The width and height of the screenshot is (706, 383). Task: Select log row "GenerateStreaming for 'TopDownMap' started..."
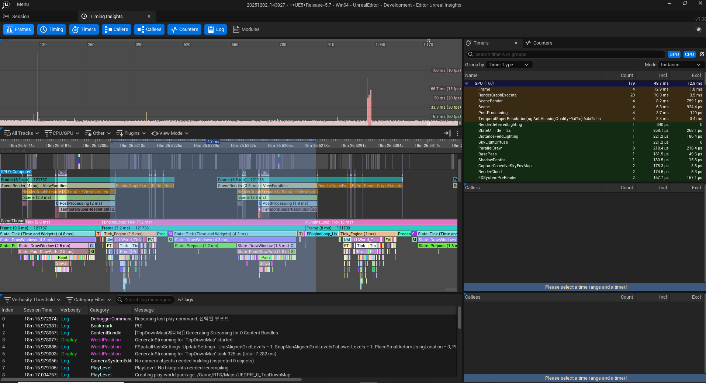[229, 340]
